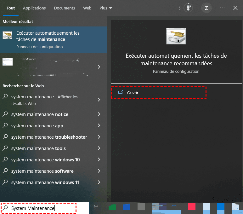Switch to the Tout tab
The image size is (243, 214).
click(10, 8)
